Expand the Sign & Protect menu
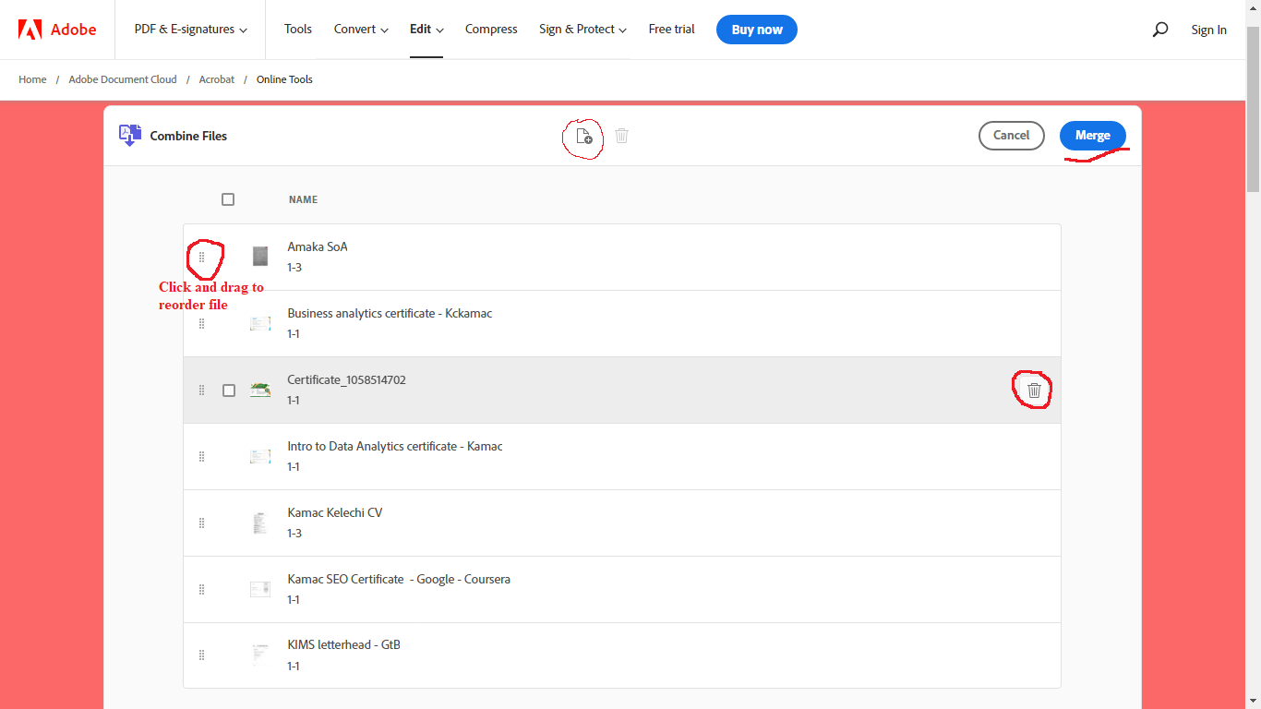 click(x=582, y=29)
